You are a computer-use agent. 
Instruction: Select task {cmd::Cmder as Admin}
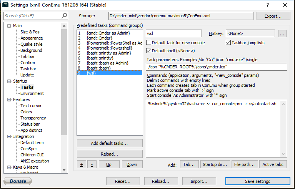pos(110,33)
